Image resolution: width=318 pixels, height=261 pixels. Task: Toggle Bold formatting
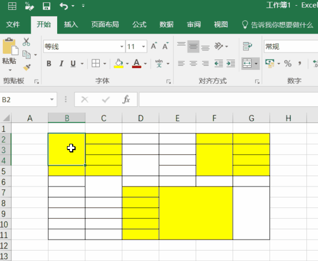tap(49, 64)
